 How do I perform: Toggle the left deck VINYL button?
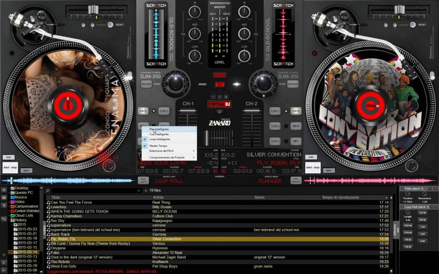point(143,111)
